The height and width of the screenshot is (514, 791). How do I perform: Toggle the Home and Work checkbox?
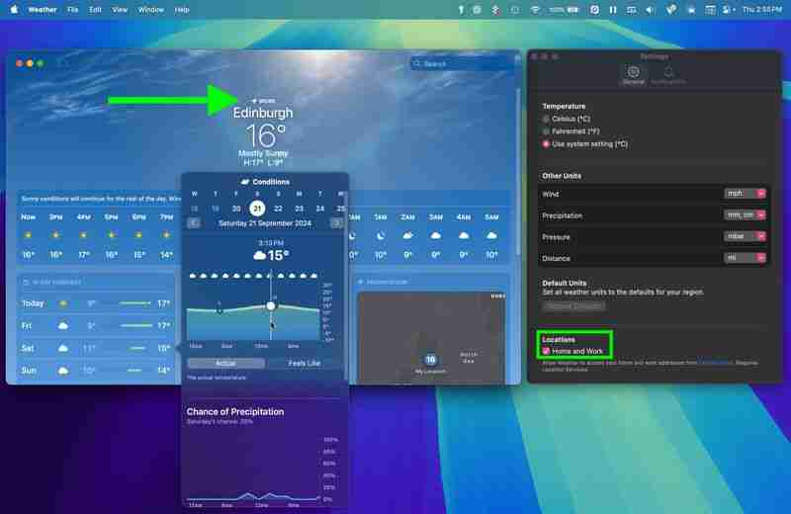pyautogui.click(x=546, y=351)
